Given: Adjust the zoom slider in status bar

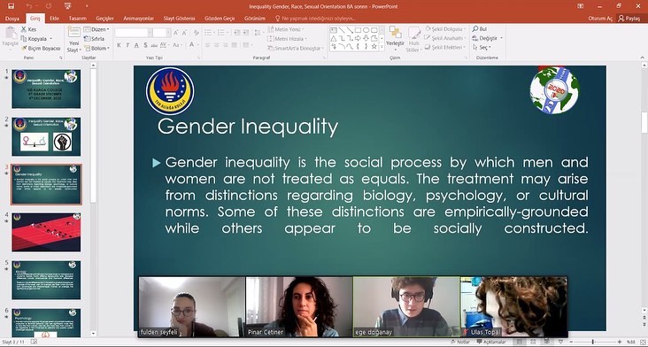Looking at the screenshot, I should click(592, 342).
